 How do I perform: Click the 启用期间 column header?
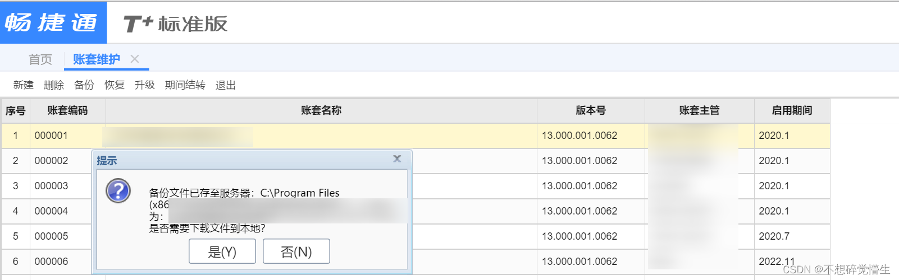click(792, 111)
